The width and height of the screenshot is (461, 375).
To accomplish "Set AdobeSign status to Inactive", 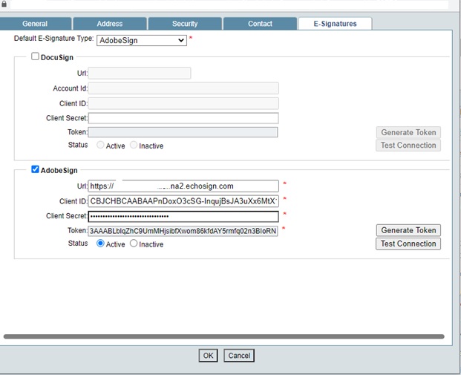I will pos(134,244).
